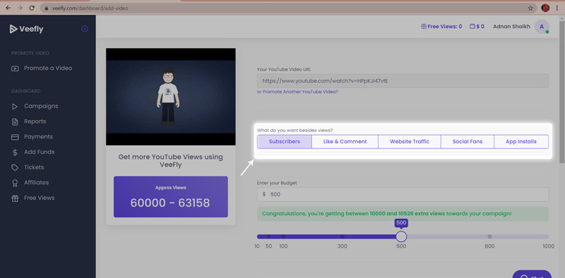Screen dimensions: 565x278
Task: Click the budget slider handle at 500
Action: tap(401, 236)
